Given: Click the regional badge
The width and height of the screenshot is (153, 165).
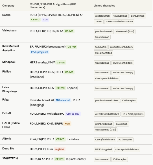Looking at the screenshot, I should tap(60, 149).
